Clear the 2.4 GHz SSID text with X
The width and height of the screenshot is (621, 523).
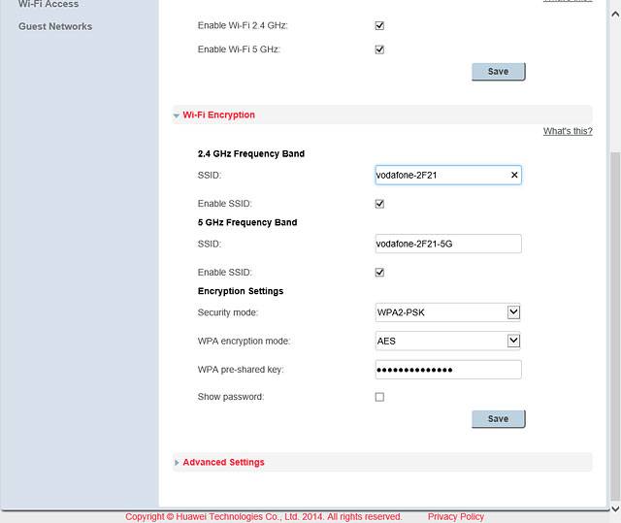(x=514, y=175)
